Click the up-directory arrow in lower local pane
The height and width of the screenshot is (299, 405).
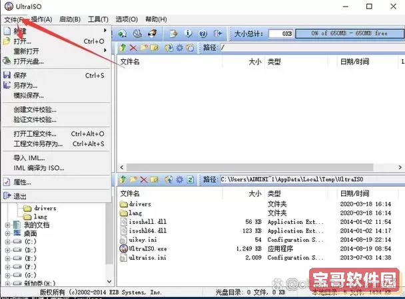(x=123, y=179)
